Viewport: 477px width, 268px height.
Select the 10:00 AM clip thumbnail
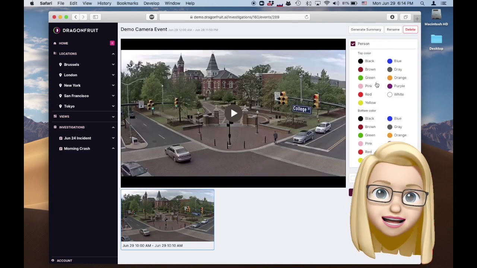pos(167,216)
